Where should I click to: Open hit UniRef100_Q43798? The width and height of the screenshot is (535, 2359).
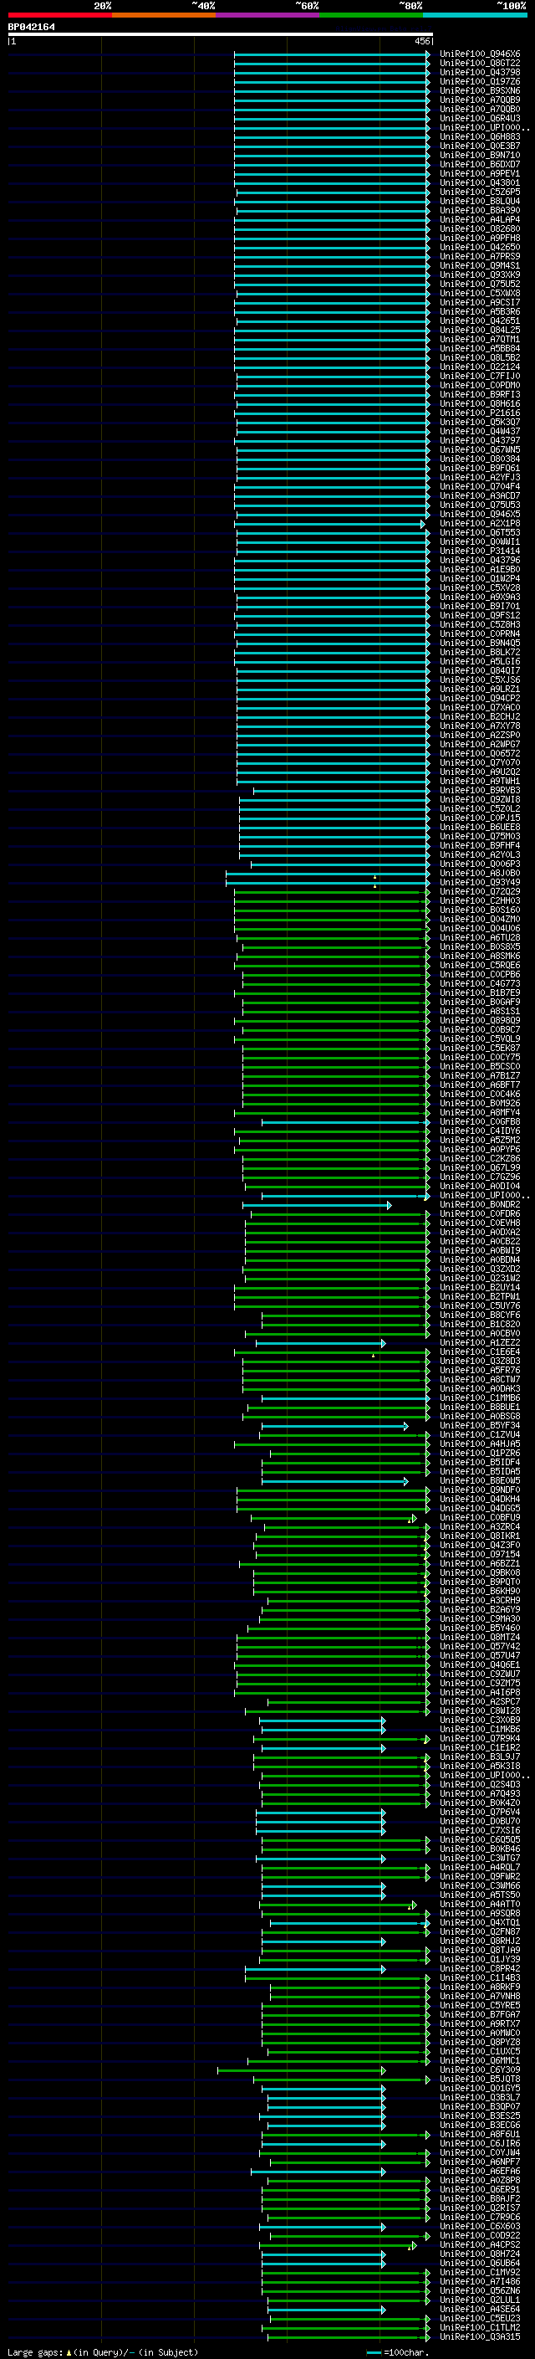point(479,72)
